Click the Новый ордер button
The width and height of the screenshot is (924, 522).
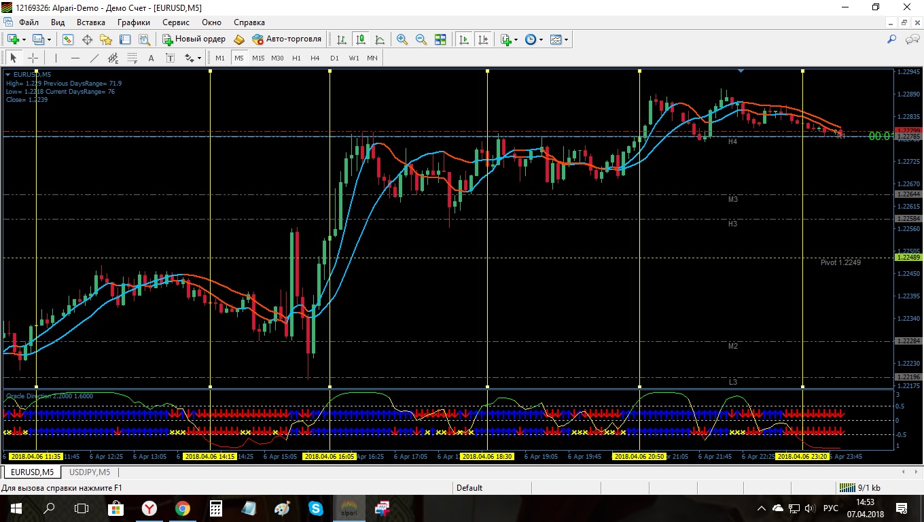point(194,39)
